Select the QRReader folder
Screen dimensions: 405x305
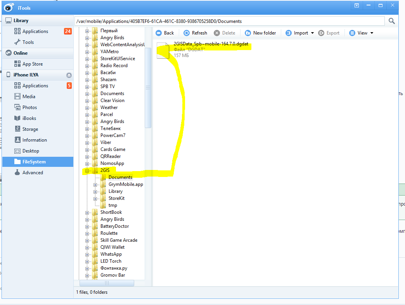(111, 156)
